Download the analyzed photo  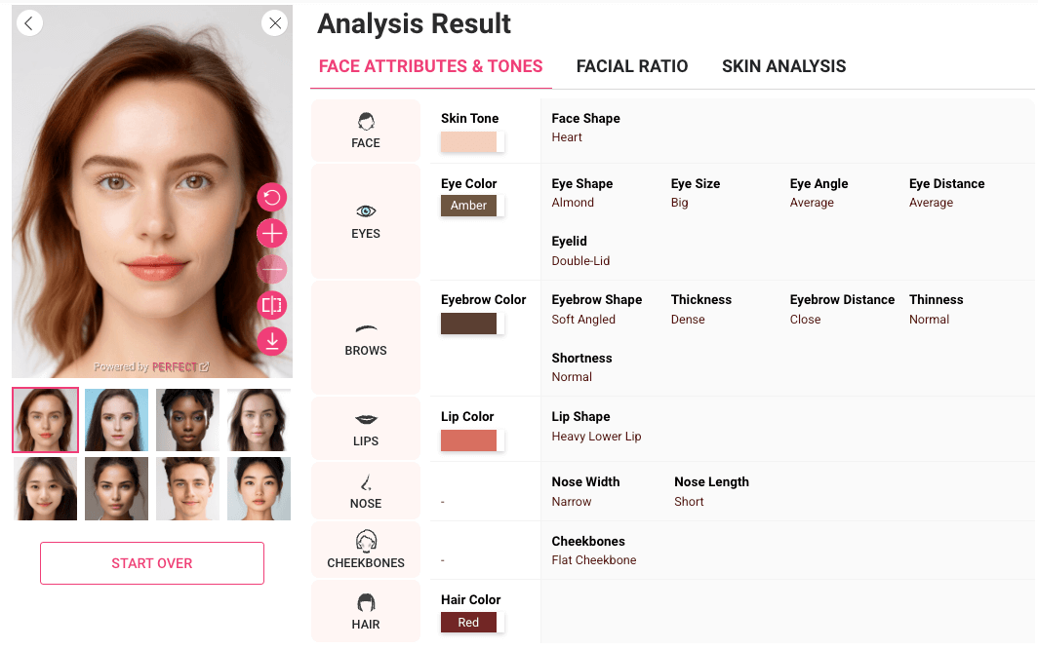271,341
